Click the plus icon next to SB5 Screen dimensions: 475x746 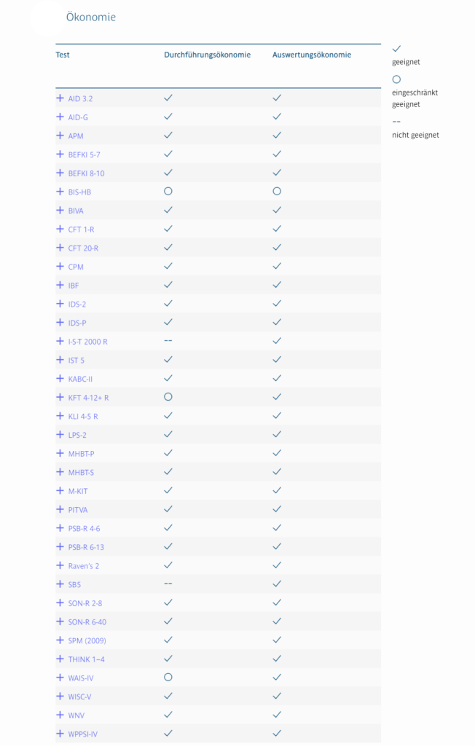60,584
